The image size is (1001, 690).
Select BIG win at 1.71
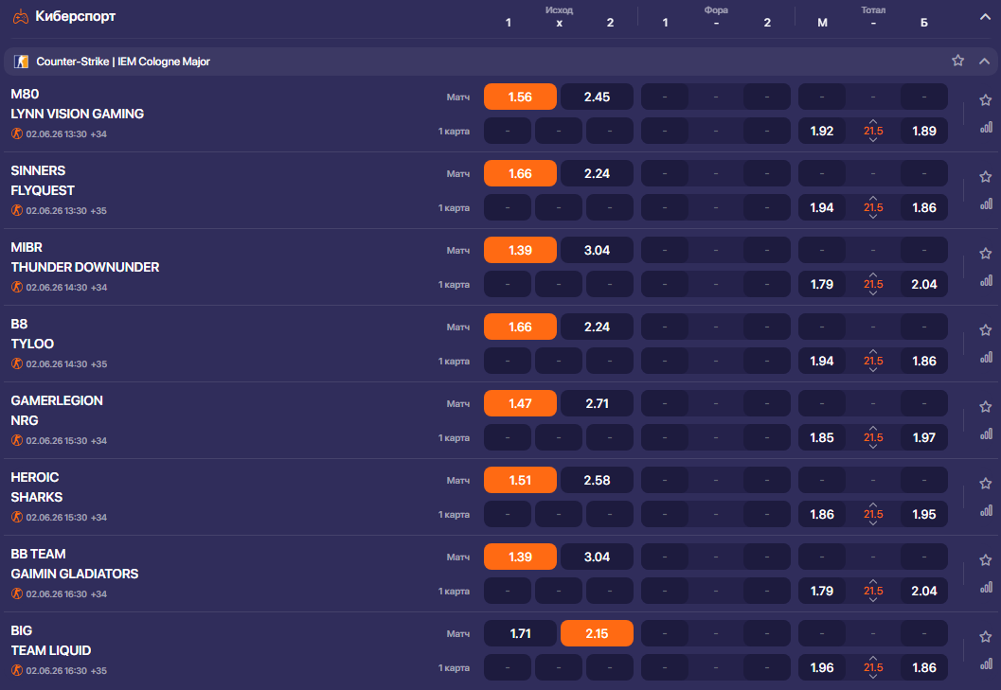coord(520,633)
